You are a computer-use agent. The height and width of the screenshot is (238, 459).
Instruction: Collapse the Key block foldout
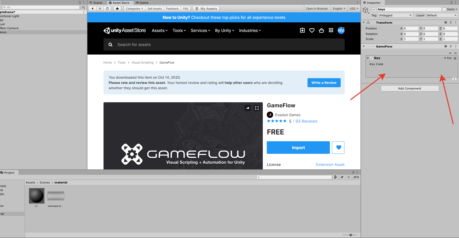pos(368,58)
